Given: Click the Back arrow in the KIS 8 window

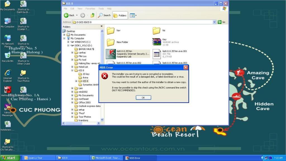Looking at the screenshot, I should 66,16.
